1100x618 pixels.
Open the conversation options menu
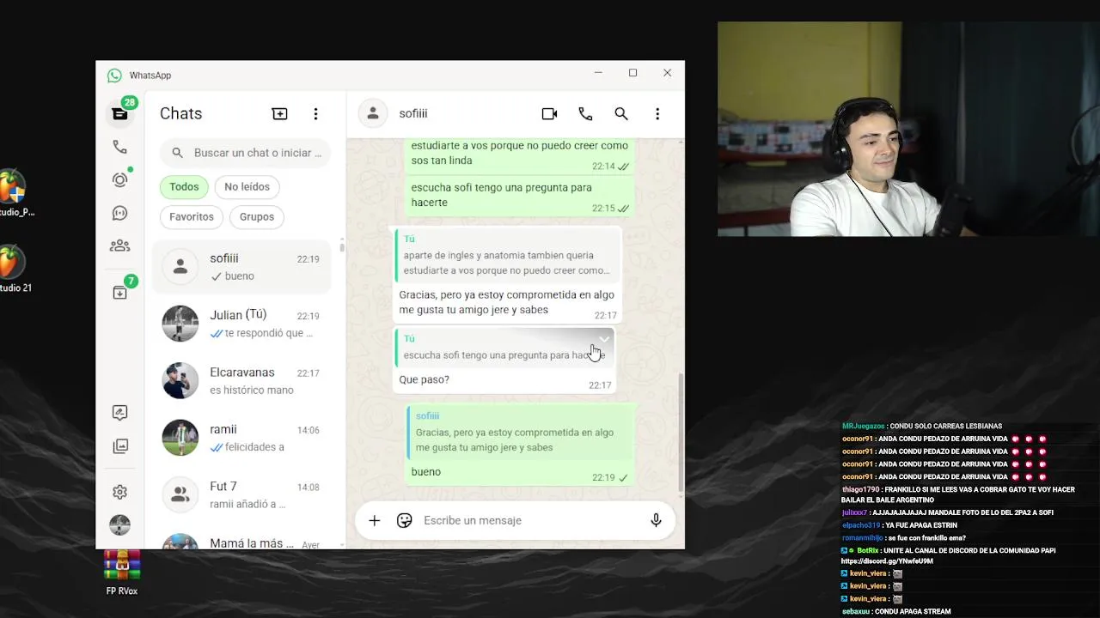pos(657,113)
